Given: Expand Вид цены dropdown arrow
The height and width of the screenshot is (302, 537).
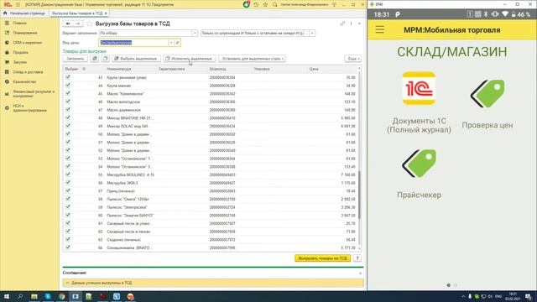Looking at the screenshot, I should click(171, 43).
